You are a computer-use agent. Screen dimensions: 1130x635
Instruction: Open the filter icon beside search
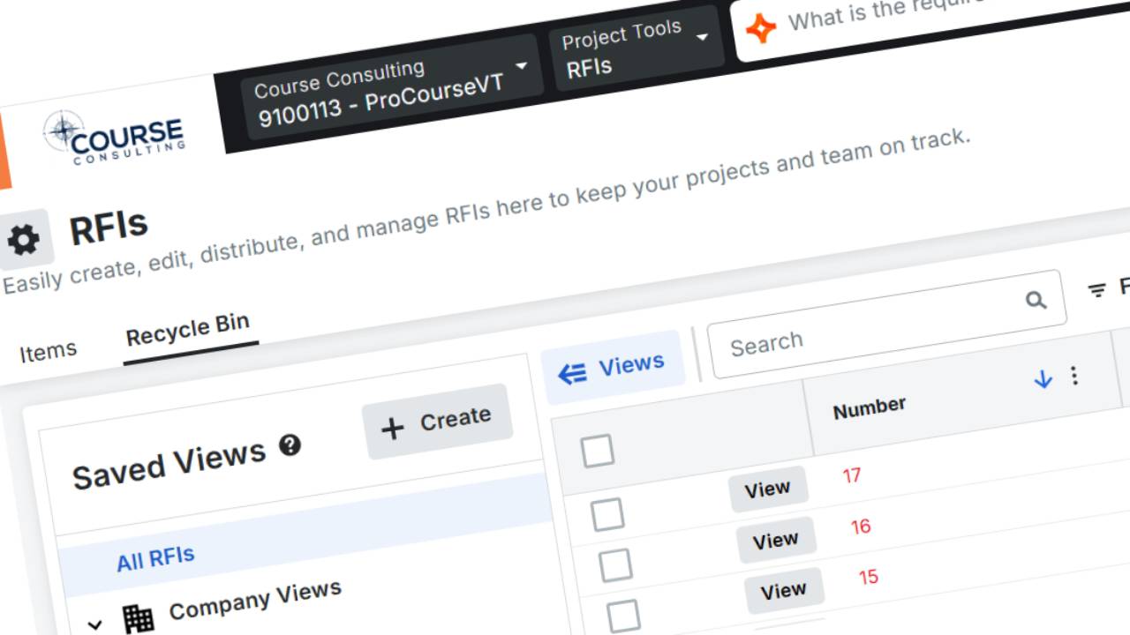[x=1097, y=290]
